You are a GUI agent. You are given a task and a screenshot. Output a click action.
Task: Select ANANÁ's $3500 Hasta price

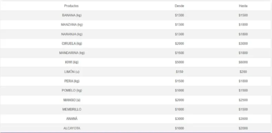click(x=243, y=119)
